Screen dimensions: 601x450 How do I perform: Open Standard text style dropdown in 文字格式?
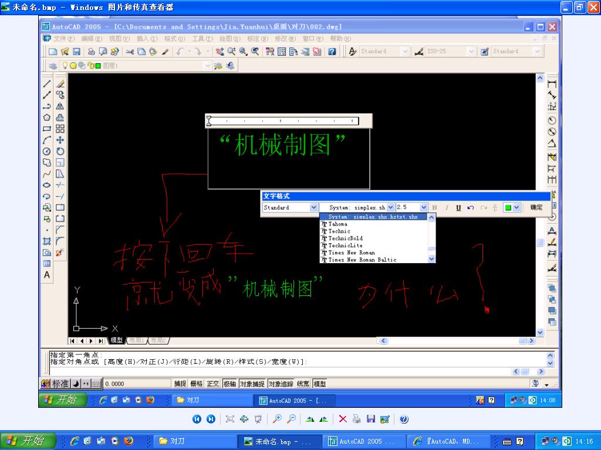point(313,207)
